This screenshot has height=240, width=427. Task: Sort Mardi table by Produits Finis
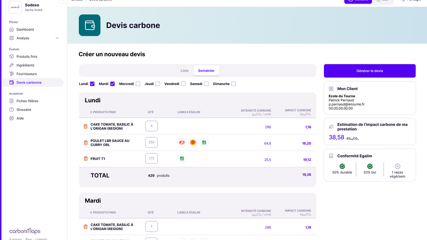click(x=103, y=213)
